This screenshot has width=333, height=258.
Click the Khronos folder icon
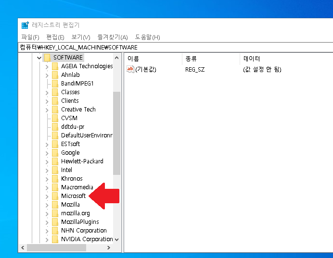tap(55, 179)
